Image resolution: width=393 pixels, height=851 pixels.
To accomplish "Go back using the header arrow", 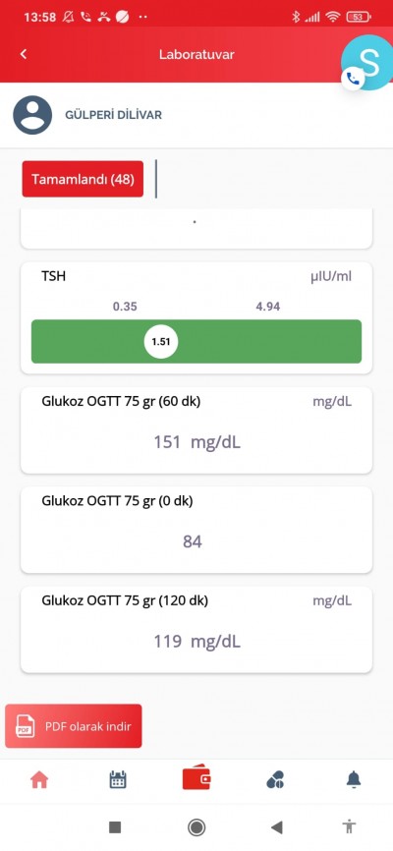I will [24, 54].
